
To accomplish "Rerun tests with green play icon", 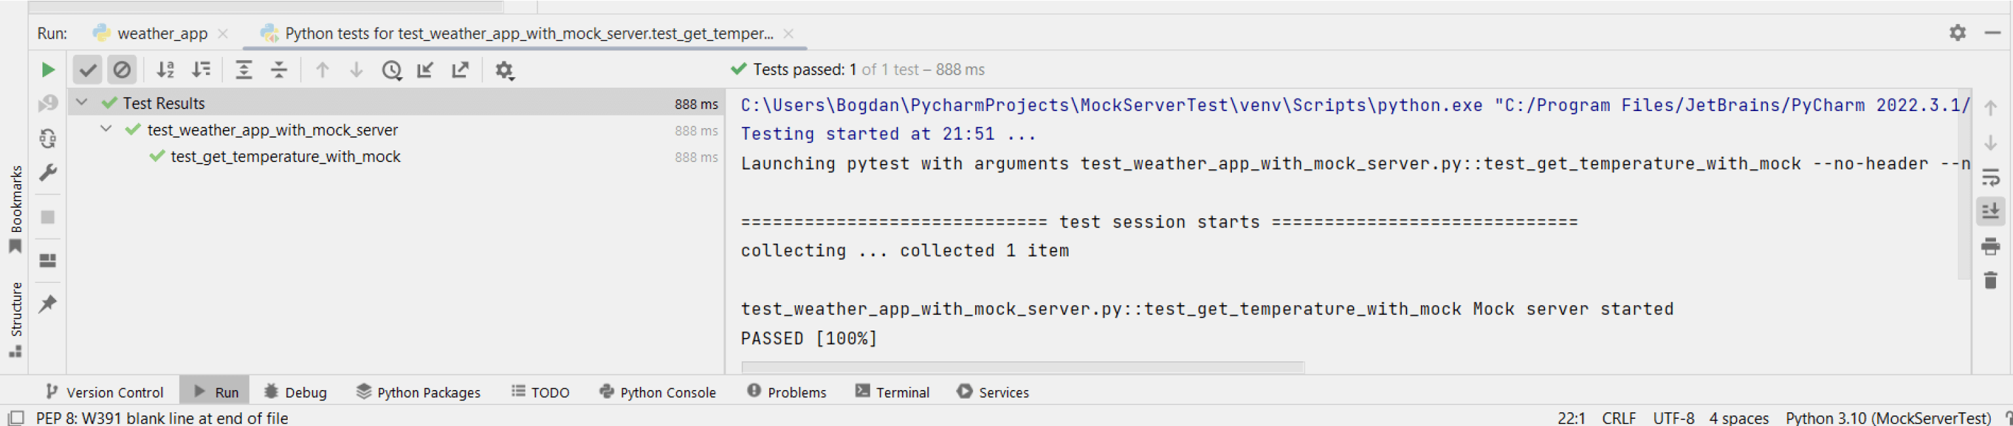I will click(48, 69).
